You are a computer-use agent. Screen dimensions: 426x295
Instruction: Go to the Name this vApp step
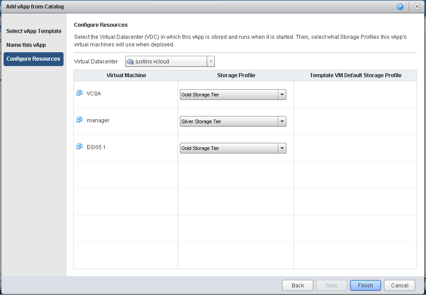tap(26, 45)
